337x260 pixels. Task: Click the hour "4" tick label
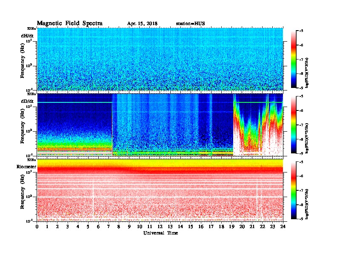[x=78, y=226]
